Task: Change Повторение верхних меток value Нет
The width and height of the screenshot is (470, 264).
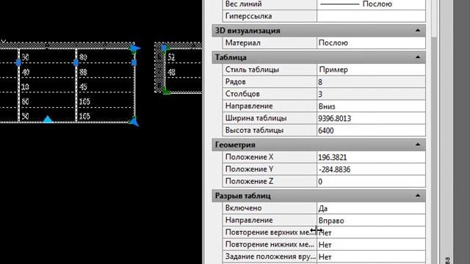Action: coord(371,232)
